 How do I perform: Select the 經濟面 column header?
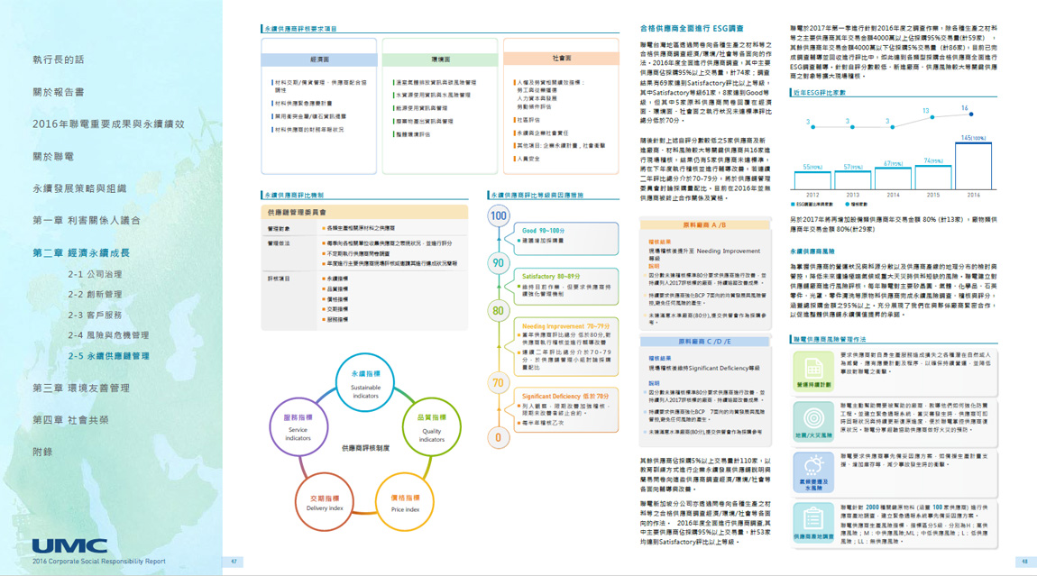[318, 59]
